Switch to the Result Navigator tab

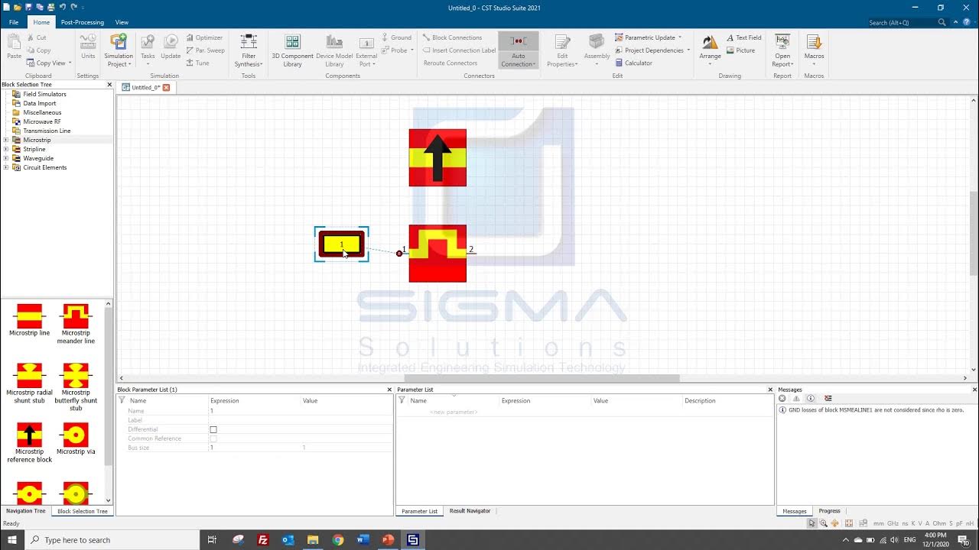click(x=470, y=511)
